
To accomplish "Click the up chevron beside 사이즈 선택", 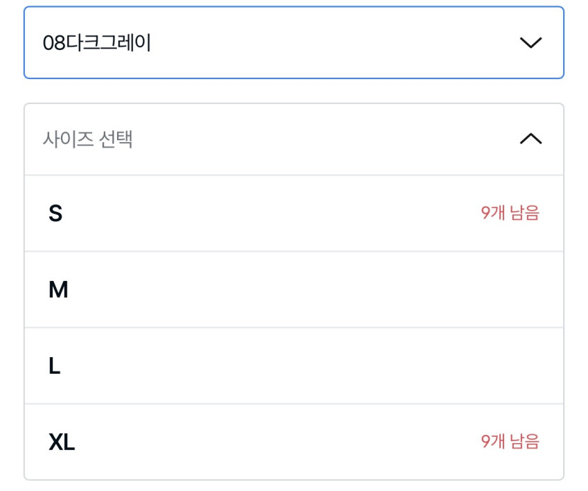I will (531, 139).
